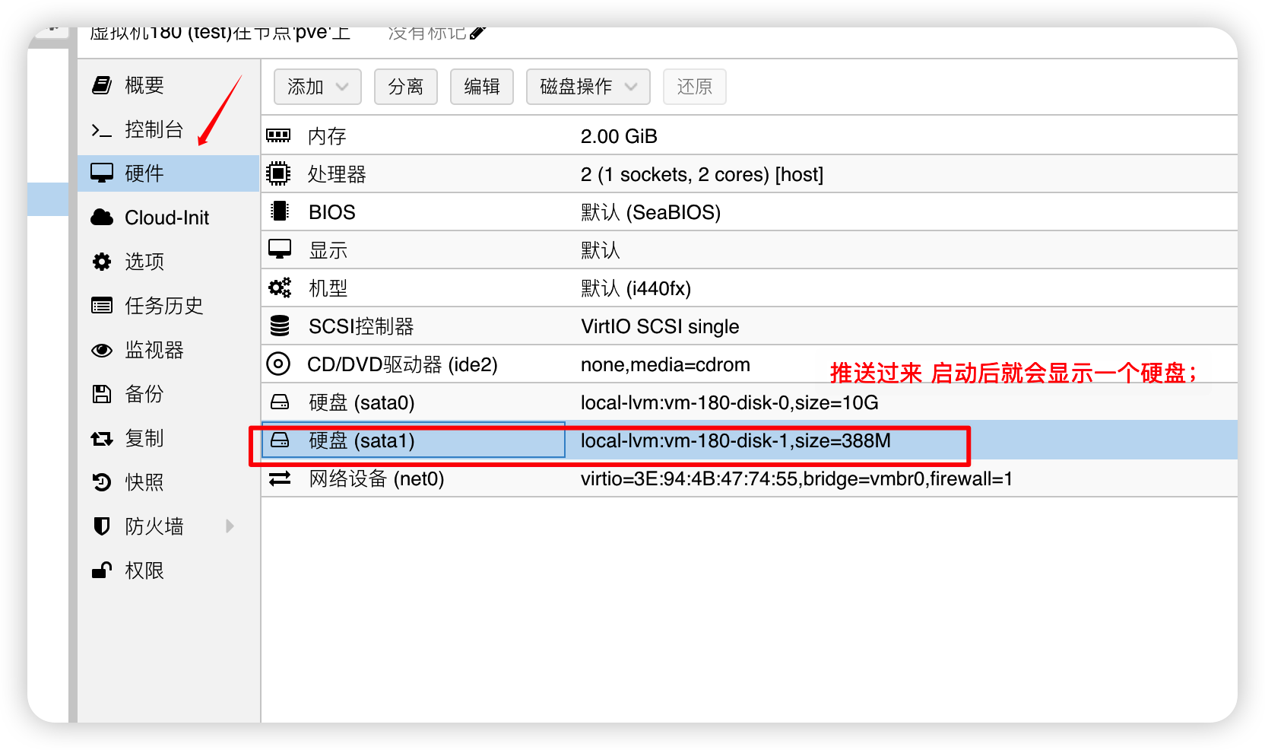The height and width of the screenshot is (750, 1265).
Task: Click the display icon in 显示 row
Action: [x=280, y=249]
